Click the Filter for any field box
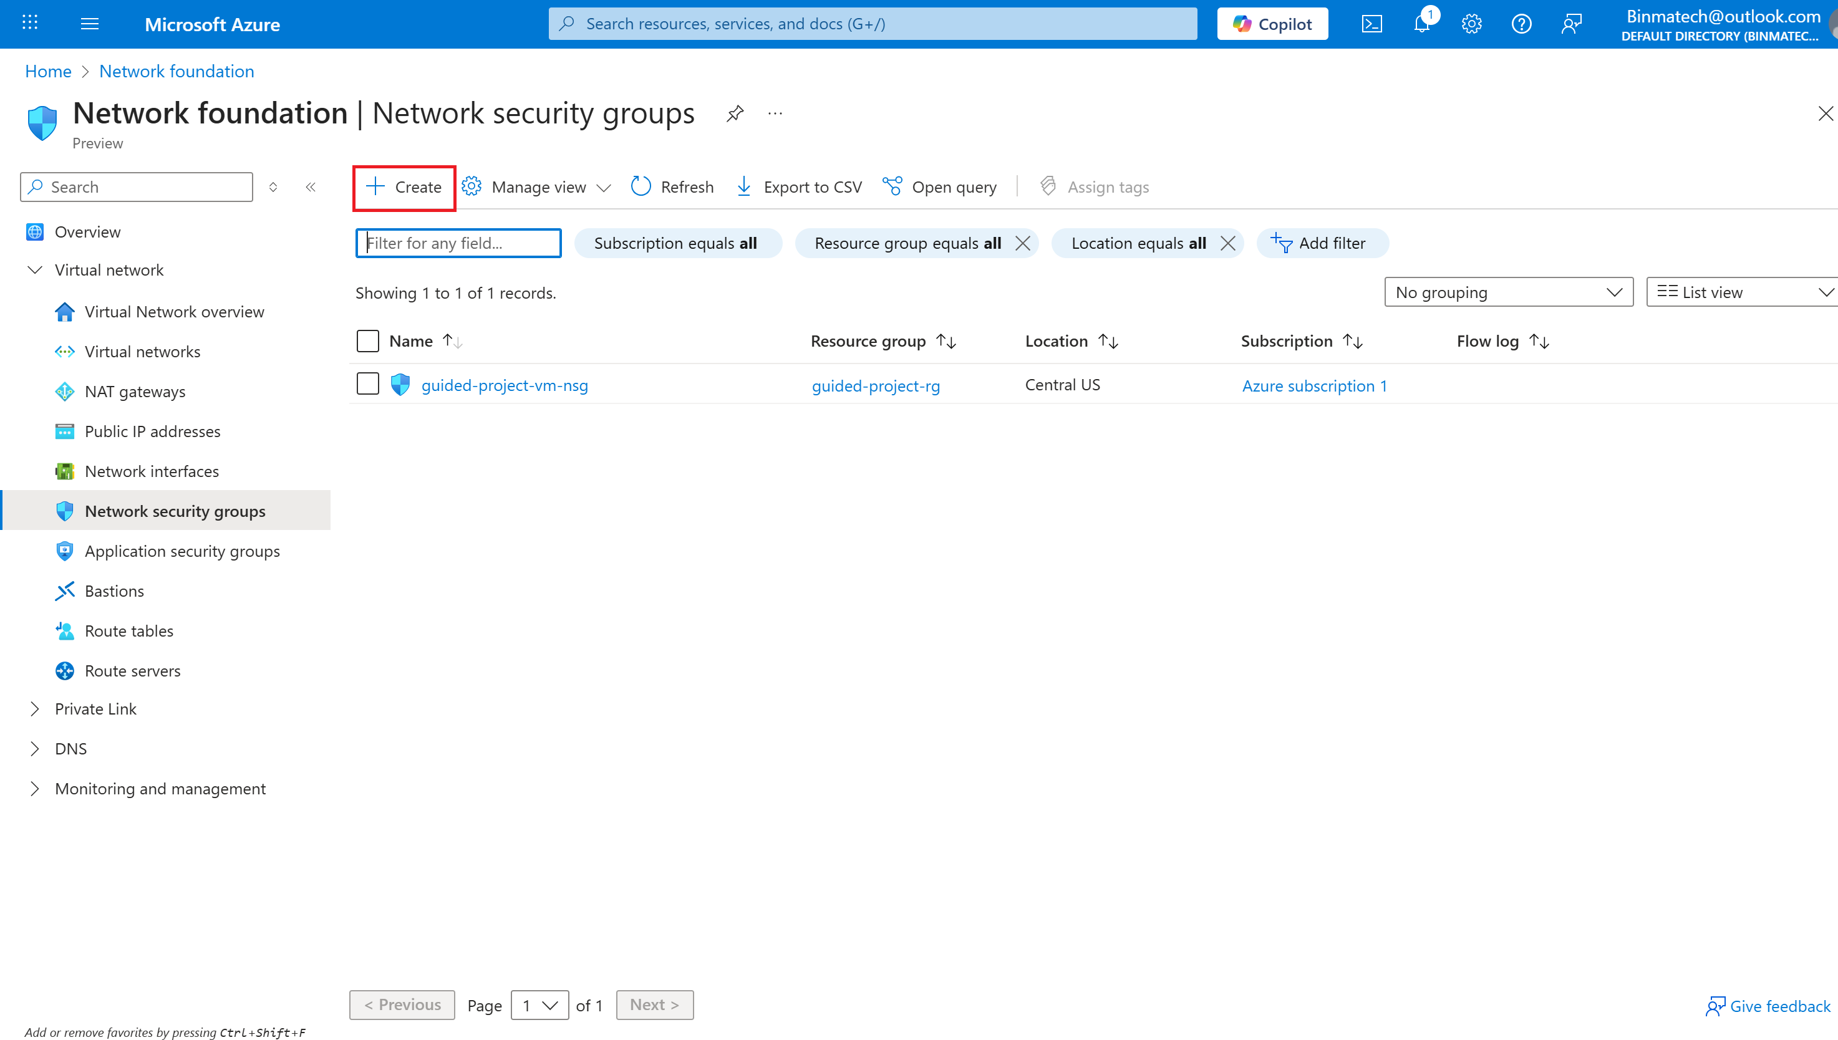 [x=458, y=244]
